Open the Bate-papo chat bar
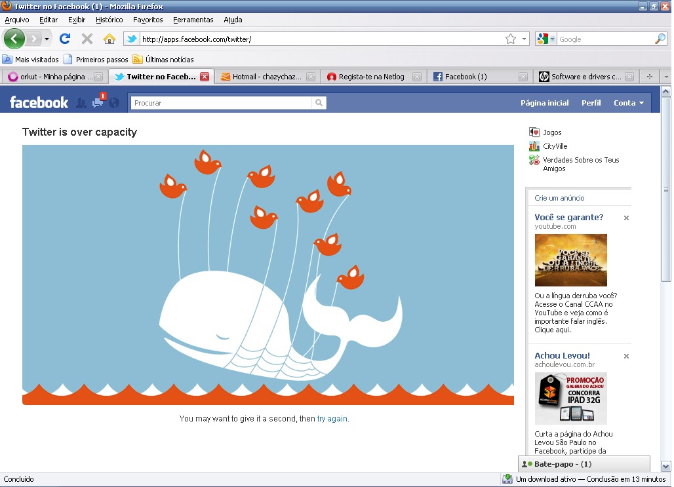Image resolution: width=674 pixels, height=487 pixels. tap(584, 464)
